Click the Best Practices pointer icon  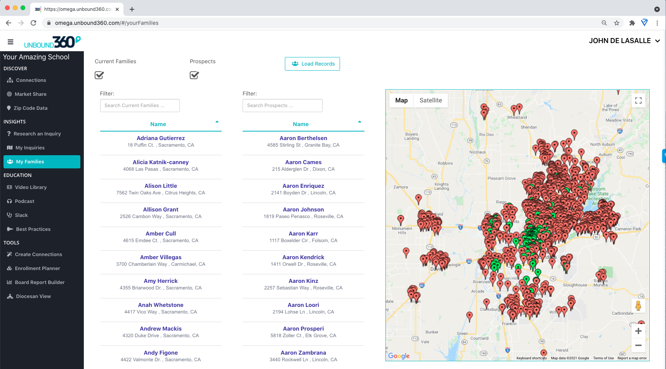click(x=10, y=229)
